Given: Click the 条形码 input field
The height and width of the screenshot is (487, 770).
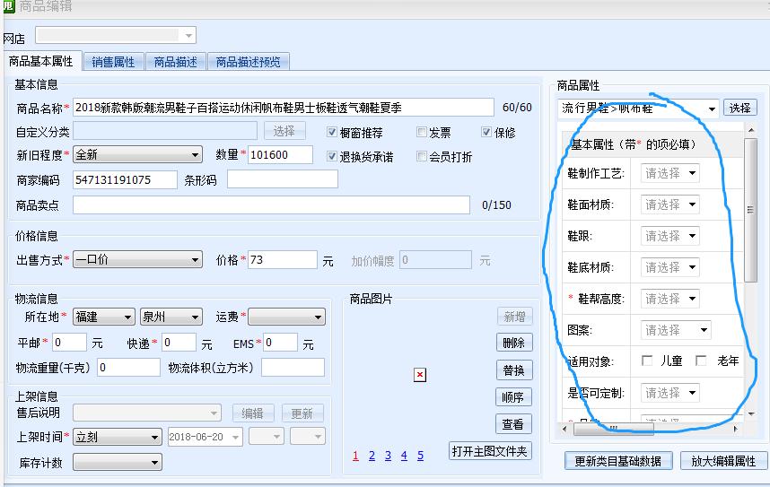Looking at the screenshot, I should tap(283, 179).
